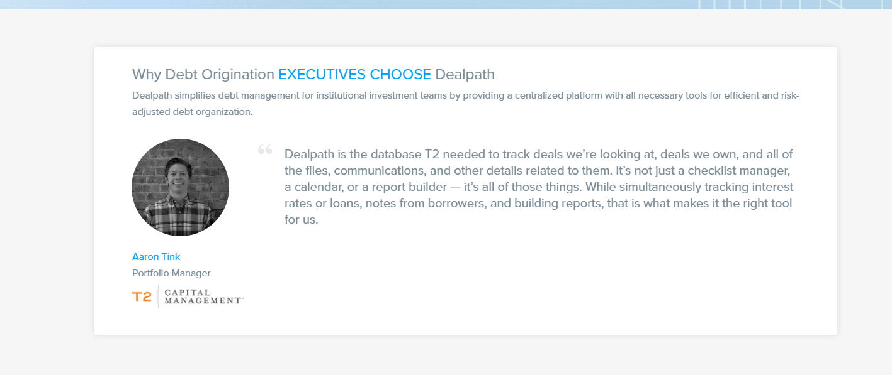Click the word Dealpath in the heading
Screen dimensions: 892x375
click(x=465, y=74)
